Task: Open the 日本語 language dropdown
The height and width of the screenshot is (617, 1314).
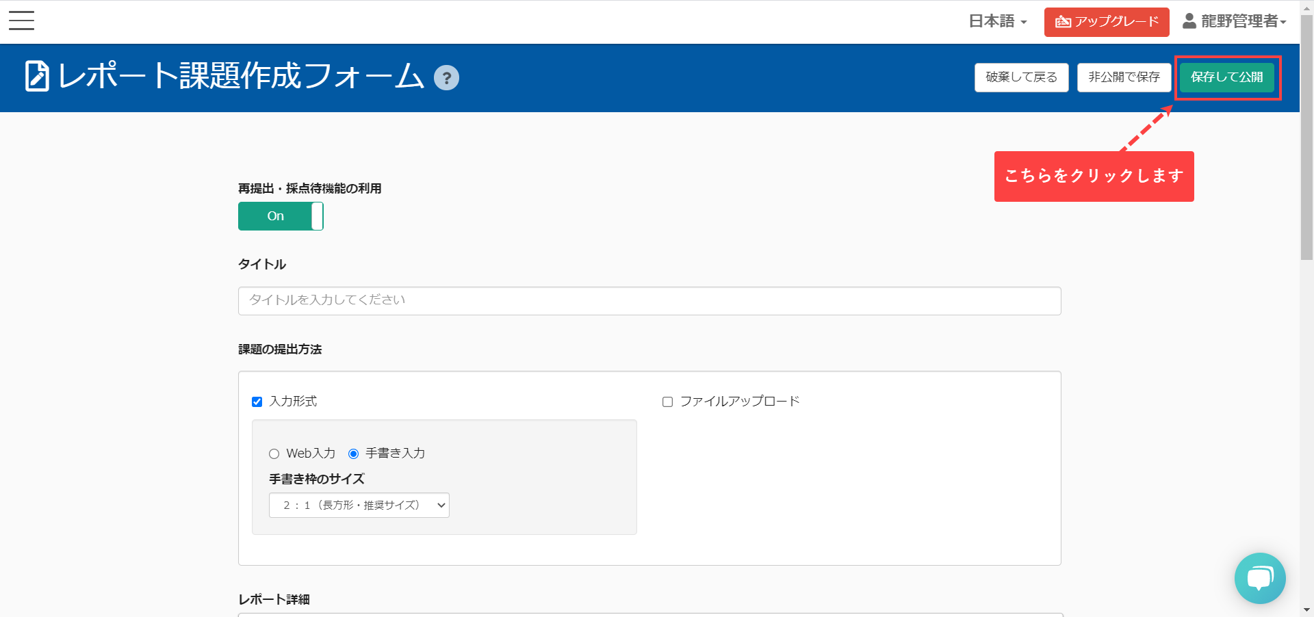Action: pos(997,21)
